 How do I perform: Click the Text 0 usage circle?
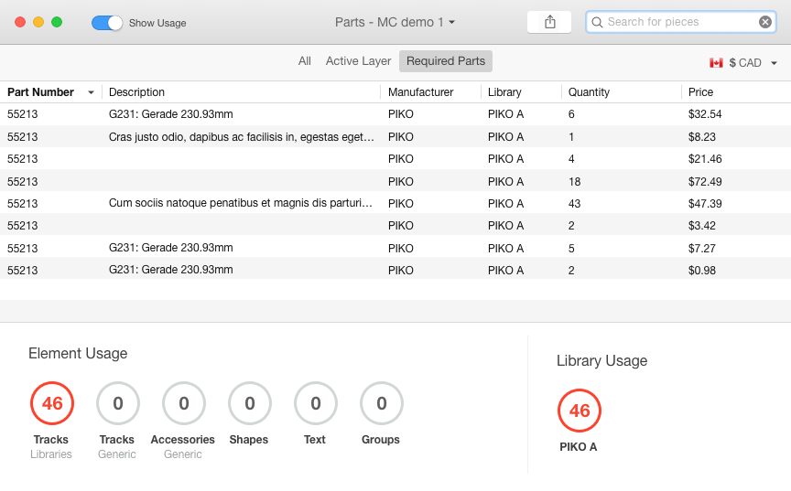[315, 403]
